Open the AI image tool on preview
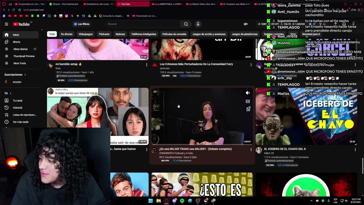The image size is (364, 205). tap(248, 109)
